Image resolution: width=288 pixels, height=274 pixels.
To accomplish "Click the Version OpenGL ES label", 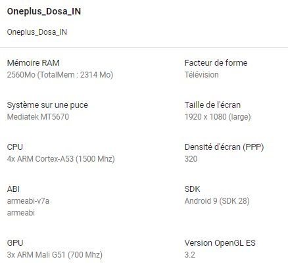I will (x=220, y=243).
